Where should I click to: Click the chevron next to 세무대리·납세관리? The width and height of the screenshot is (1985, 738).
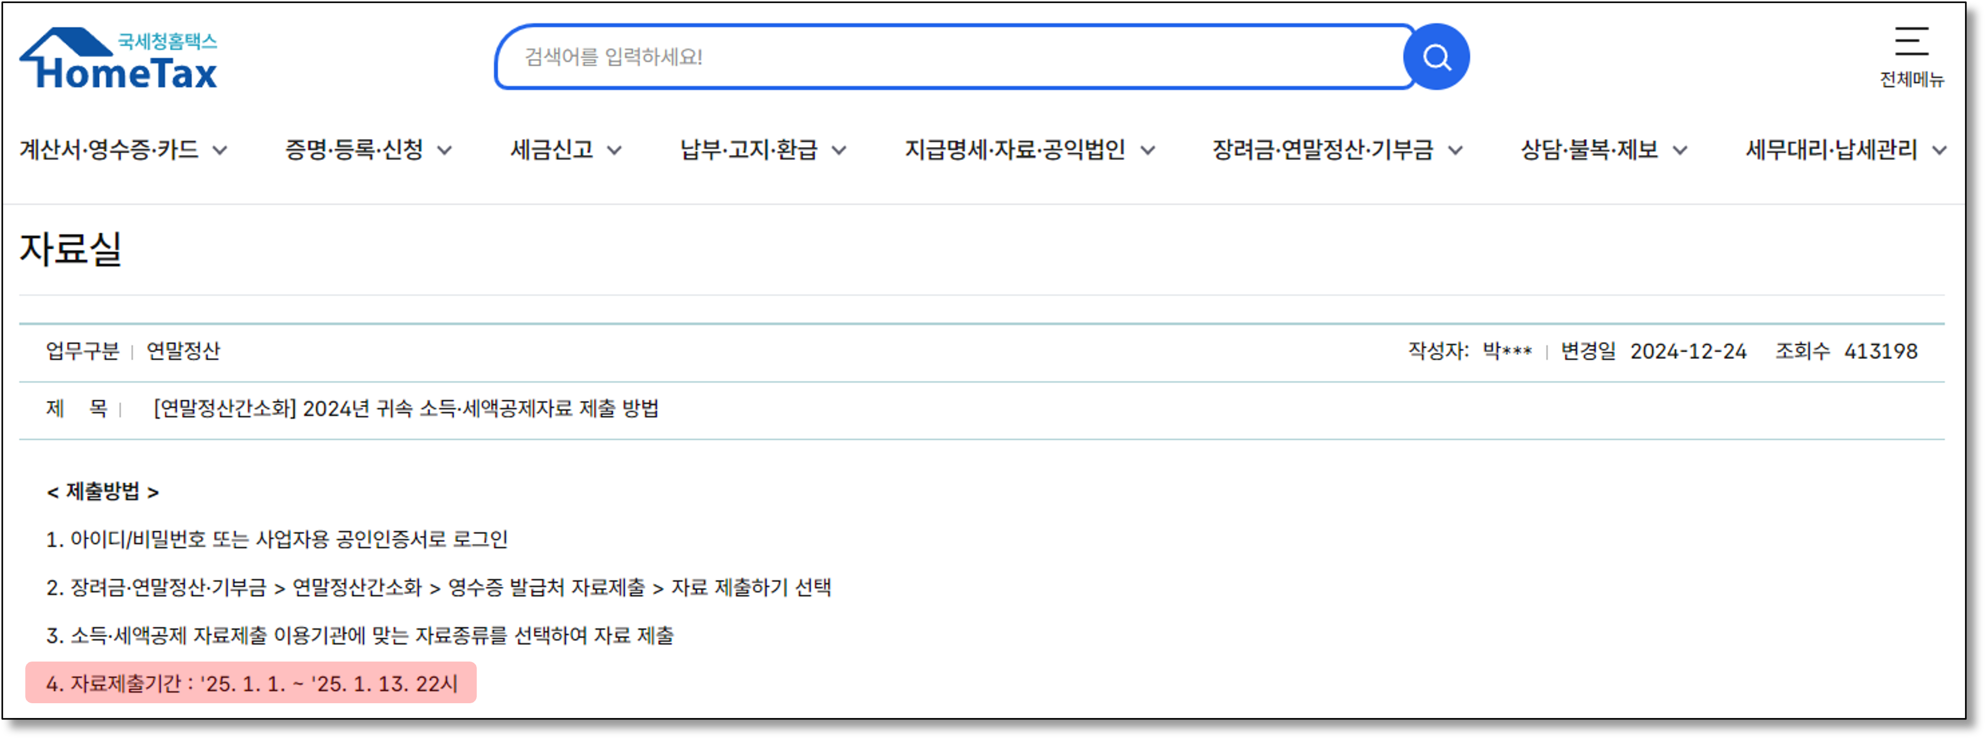click(1939, 151)
